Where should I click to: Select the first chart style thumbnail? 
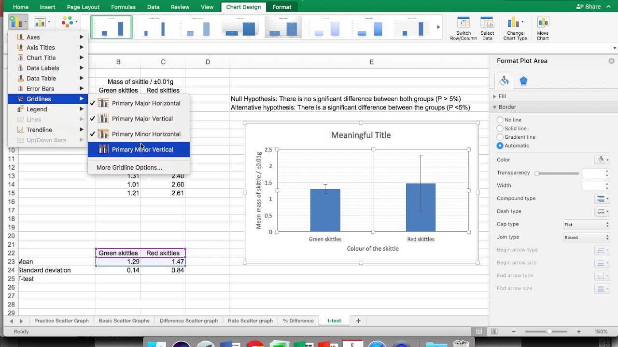112,27
